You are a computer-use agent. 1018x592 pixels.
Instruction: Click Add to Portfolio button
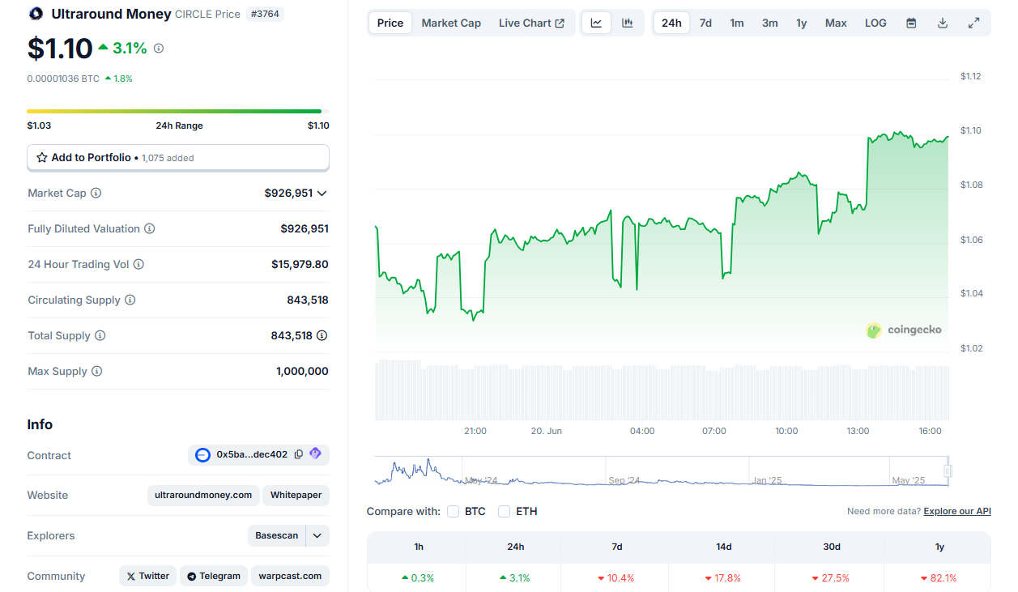[178, 158]
